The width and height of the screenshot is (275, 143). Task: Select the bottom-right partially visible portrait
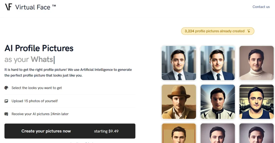[x=256, y=133]
